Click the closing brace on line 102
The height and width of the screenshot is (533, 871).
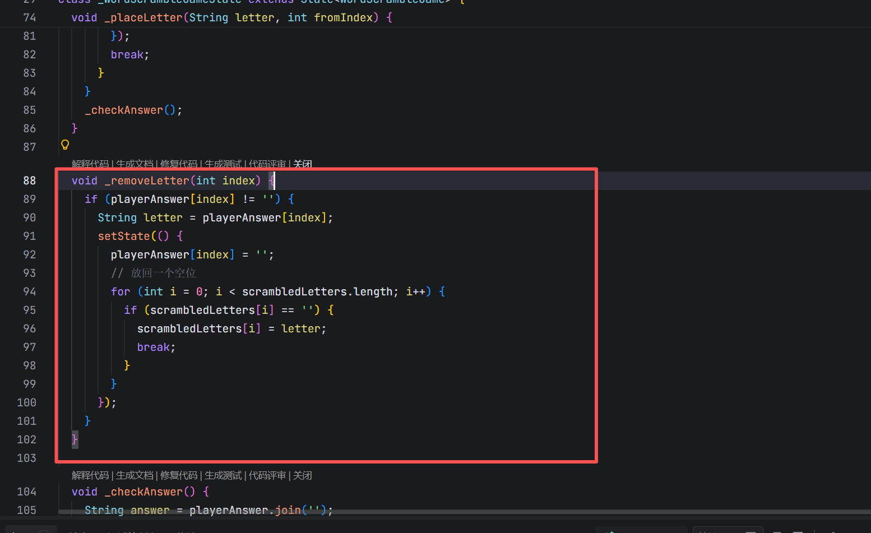(x=75, y=439)
